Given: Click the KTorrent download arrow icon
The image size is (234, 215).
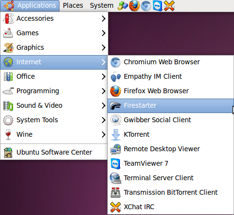Looking at the screenshot, I should pyautogui.click(x=116, y=135).
